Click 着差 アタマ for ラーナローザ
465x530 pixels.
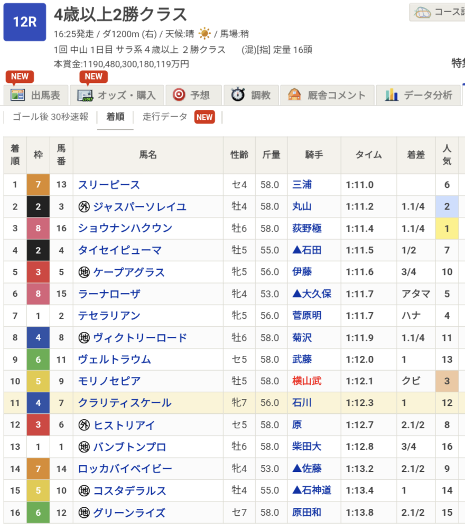(x=416, y=294)
